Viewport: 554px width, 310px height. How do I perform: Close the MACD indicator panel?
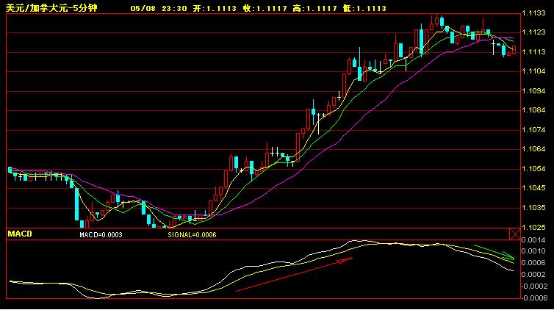click(514, 234)
